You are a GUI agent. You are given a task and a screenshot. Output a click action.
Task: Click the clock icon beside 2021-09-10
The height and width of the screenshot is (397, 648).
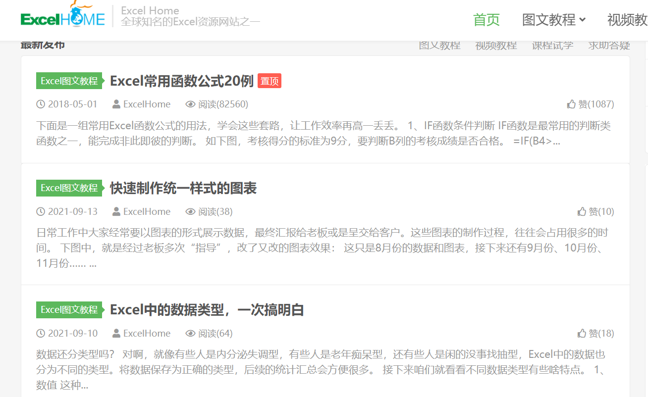41,333
